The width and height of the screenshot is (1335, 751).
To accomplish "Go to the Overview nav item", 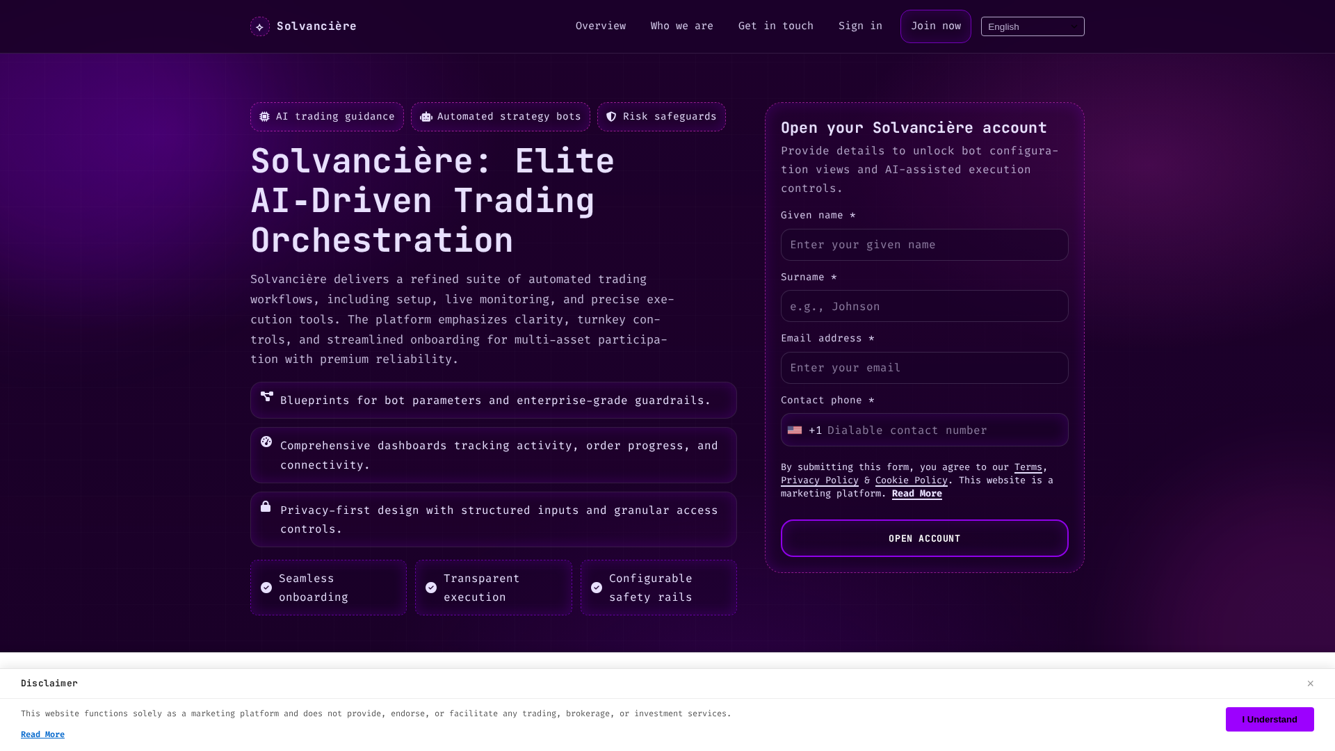I will 601,26.
